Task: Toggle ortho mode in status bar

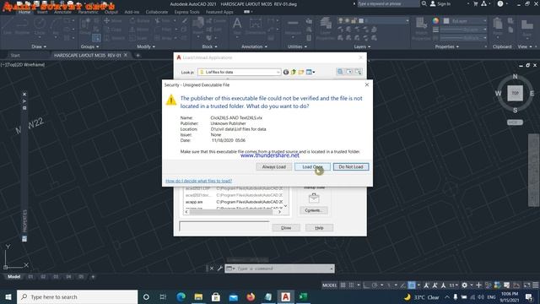Action: point(366,285)
